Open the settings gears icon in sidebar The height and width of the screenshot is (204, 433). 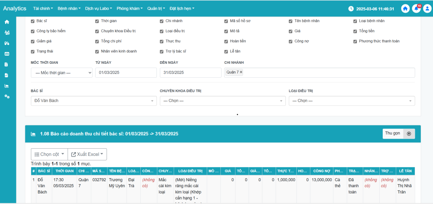[7, 96]
